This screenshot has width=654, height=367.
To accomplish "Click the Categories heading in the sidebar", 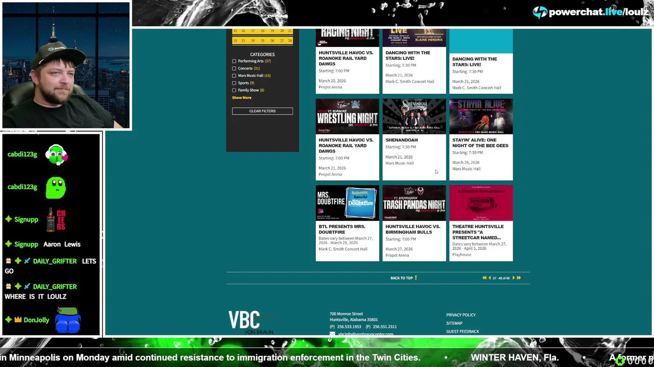I will 262,55.
